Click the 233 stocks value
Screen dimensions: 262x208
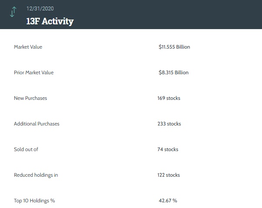click(169, 124)
